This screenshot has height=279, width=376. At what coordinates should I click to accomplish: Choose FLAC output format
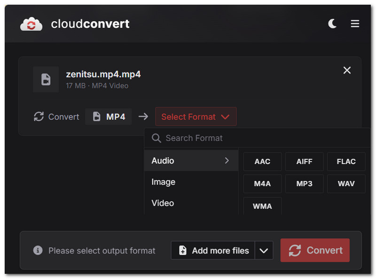tap(346, 161)
